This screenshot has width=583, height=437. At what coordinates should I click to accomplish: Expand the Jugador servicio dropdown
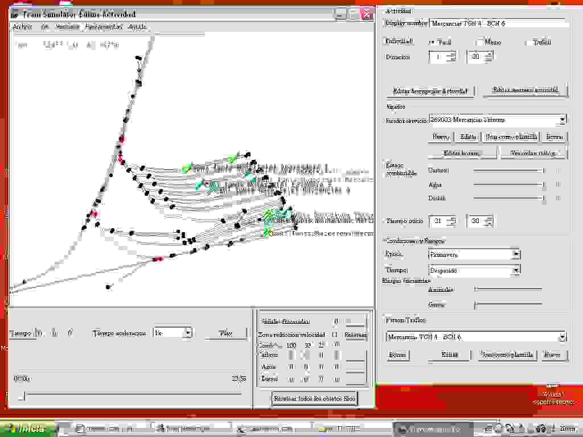click(562, 120)
